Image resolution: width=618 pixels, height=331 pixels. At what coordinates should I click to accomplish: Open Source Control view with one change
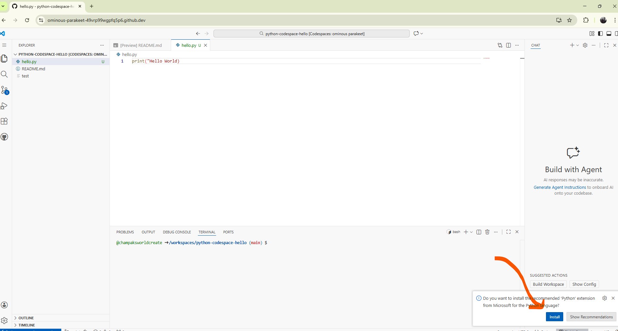(5, 90)
